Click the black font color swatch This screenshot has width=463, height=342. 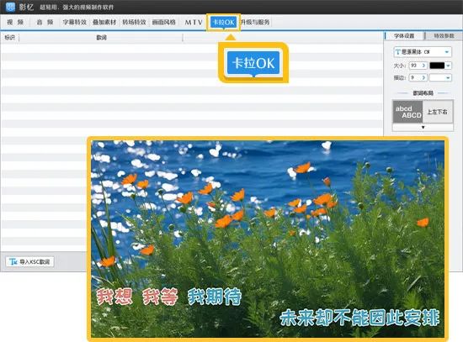point(437,66)
